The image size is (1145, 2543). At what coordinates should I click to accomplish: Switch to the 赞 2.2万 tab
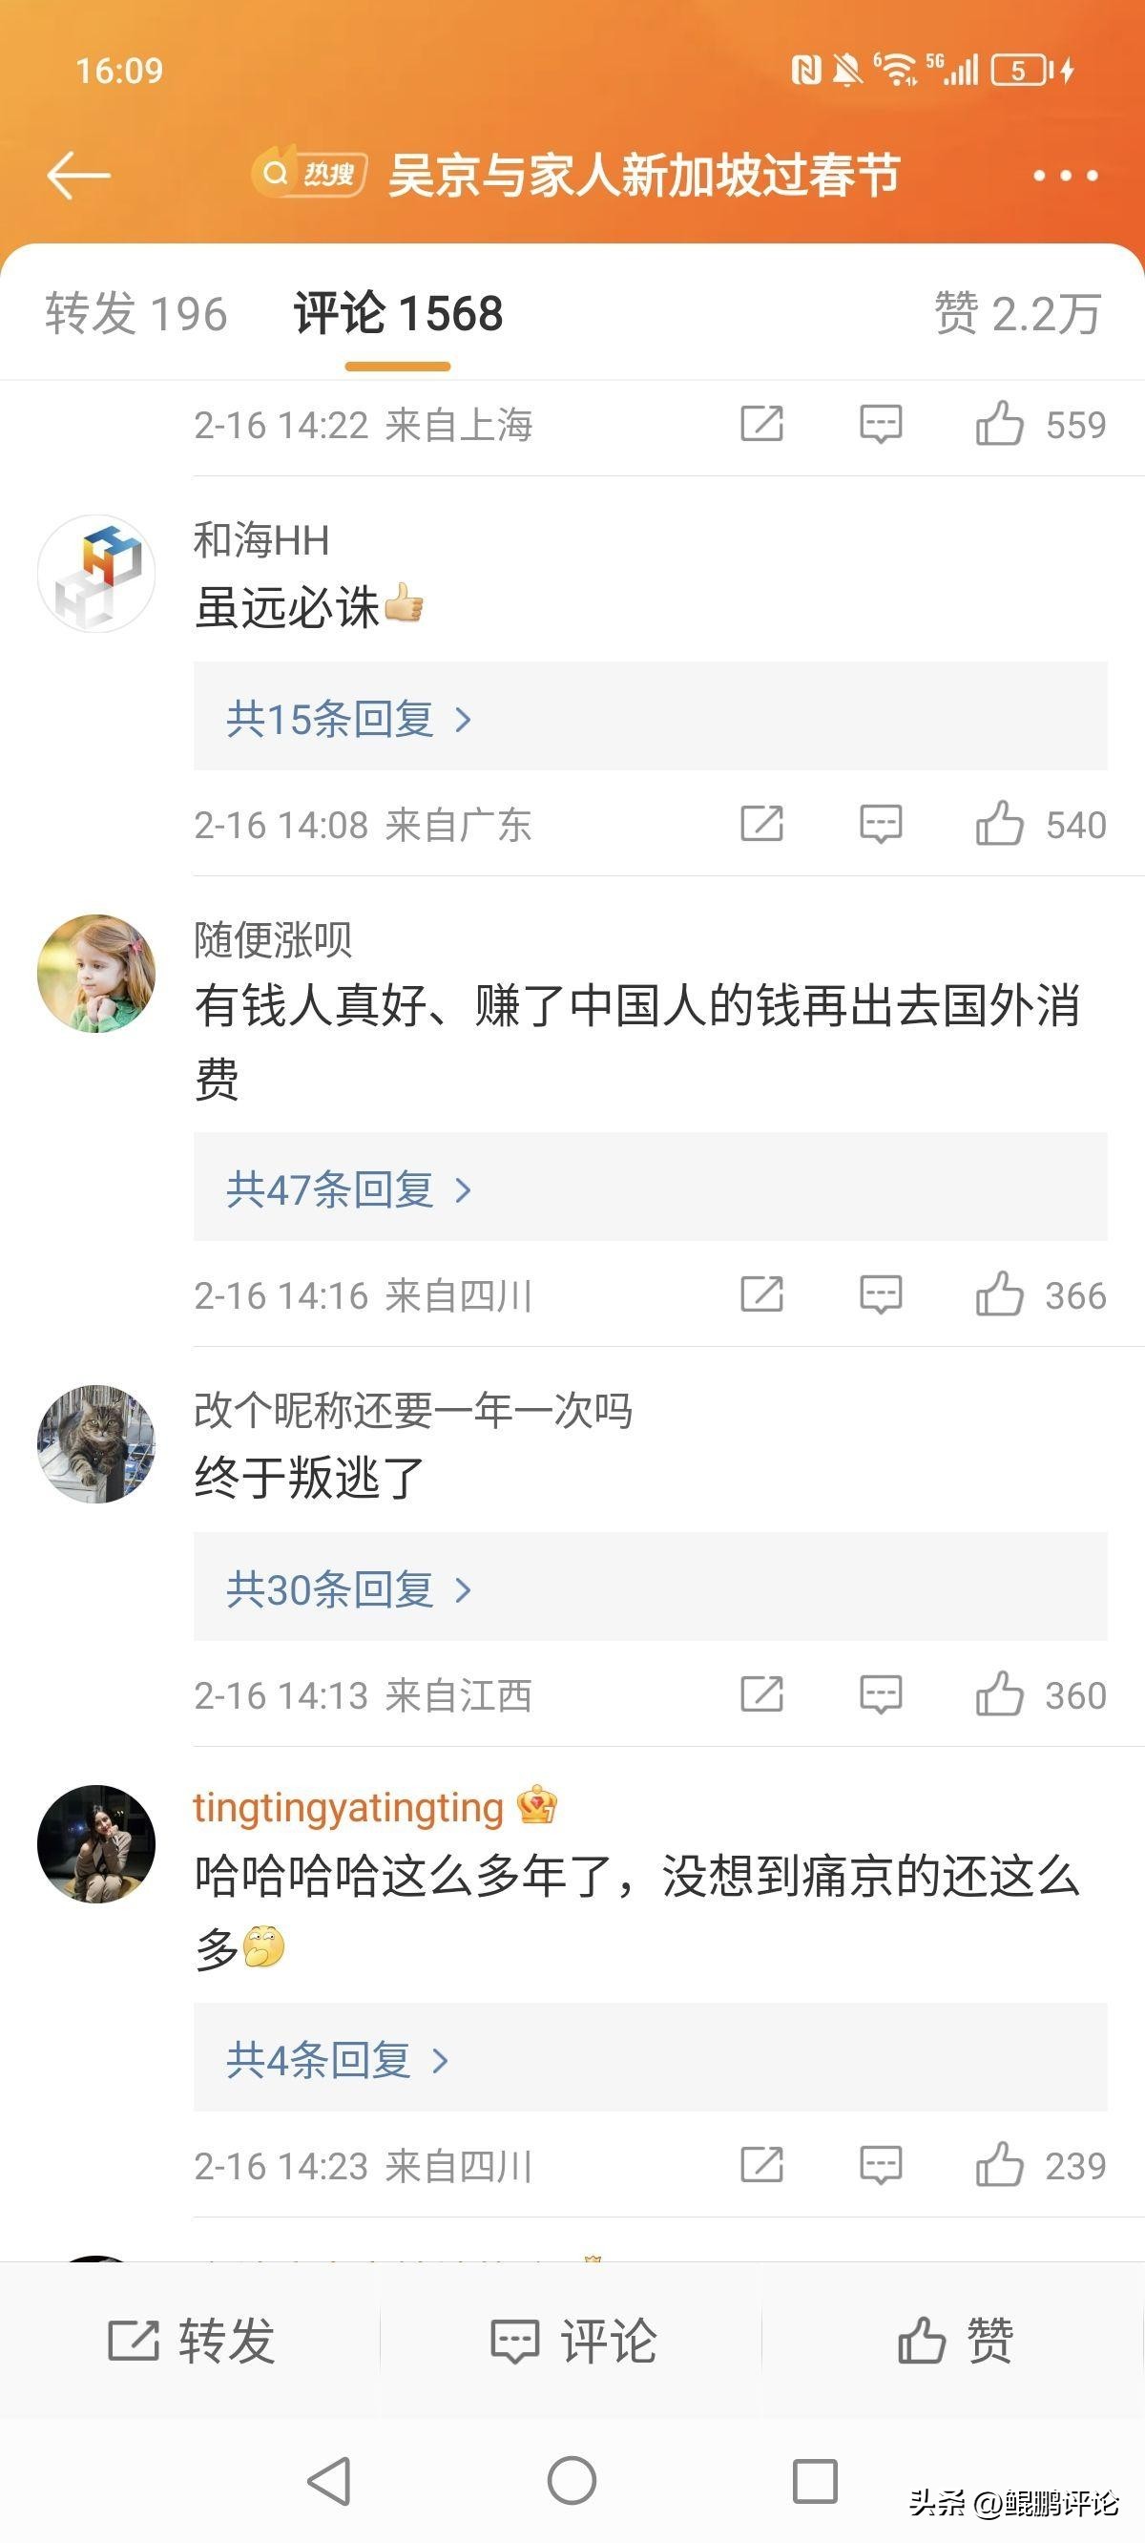1017,314
